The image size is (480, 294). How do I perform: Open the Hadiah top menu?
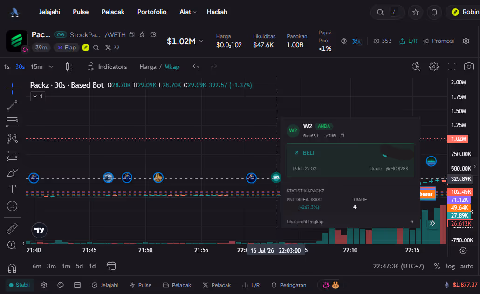tap(217, 12)
